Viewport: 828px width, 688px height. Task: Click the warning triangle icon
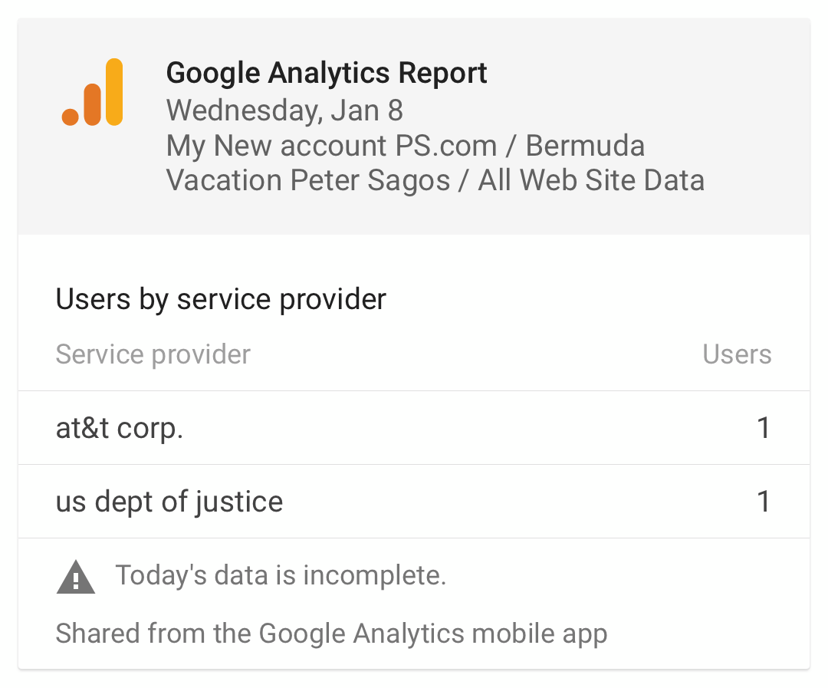click(x=75, y=577)
